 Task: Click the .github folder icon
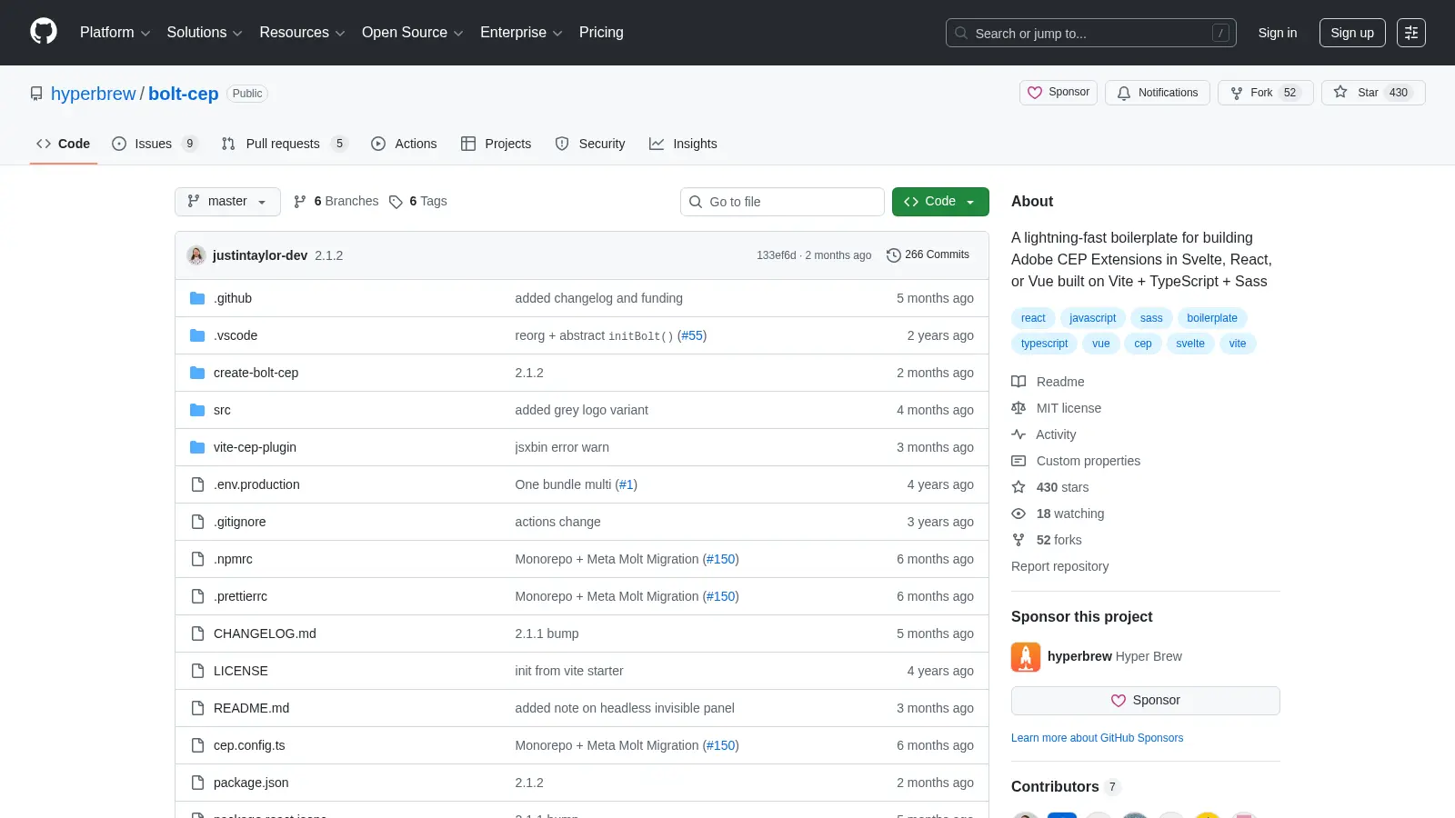coord(197,298)
